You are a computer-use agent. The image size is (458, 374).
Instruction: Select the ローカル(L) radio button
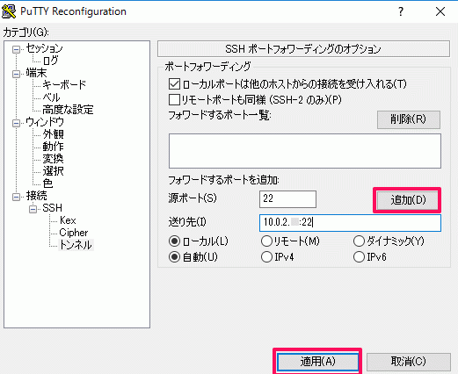[x=174, y=241]
